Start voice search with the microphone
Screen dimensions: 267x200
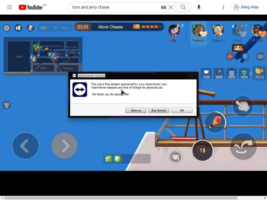click(x=199, y=7)
